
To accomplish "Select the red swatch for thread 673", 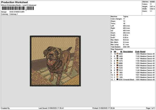I will [x=118, y=75].
